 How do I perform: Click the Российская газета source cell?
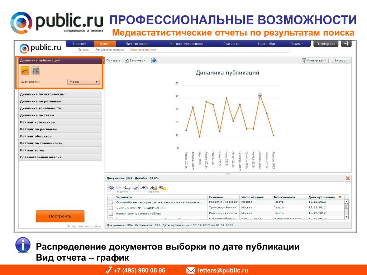pyautogui.click(x=223, y=213)
